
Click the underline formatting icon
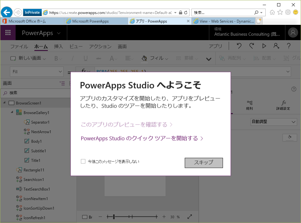[86, 58]
